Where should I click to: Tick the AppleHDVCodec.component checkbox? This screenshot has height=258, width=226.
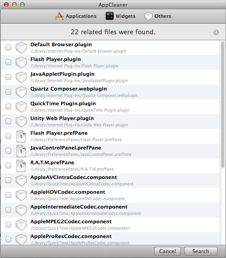pos(8,195)
